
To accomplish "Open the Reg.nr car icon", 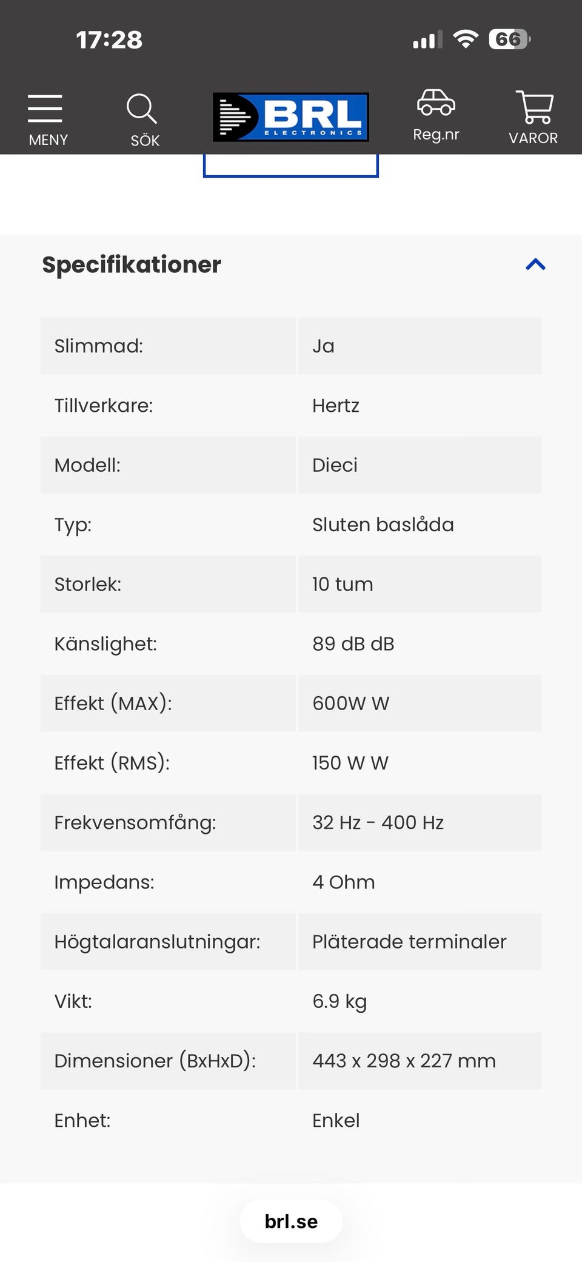I will tap(436, 103).
